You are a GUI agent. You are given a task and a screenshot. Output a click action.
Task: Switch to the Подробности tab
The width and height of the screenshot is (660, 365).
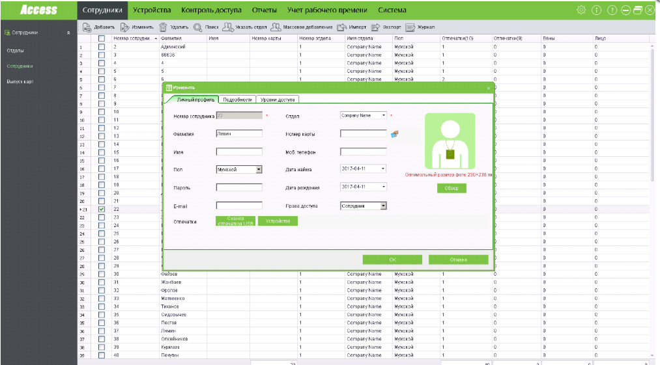[237, 100]
